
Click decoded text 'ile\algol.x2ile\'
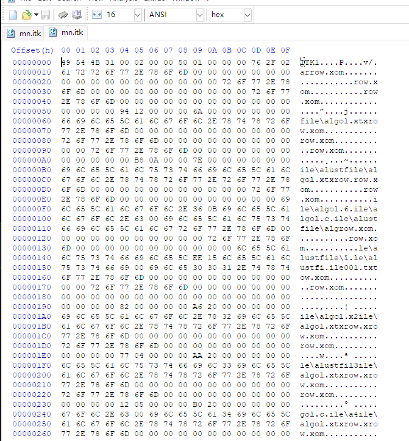pyautogui.click(x=338, y=316)
